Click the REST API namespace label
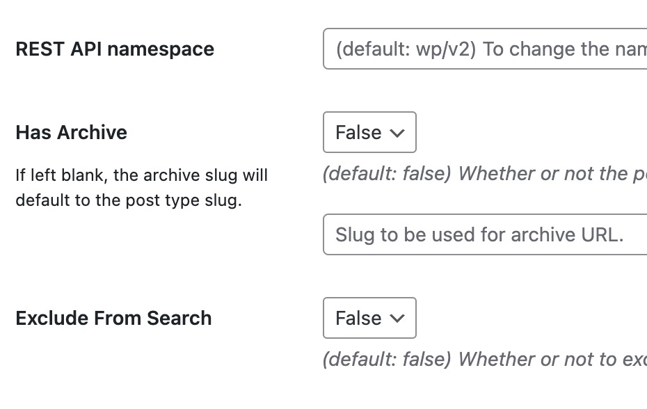 [x=115, y=49]
